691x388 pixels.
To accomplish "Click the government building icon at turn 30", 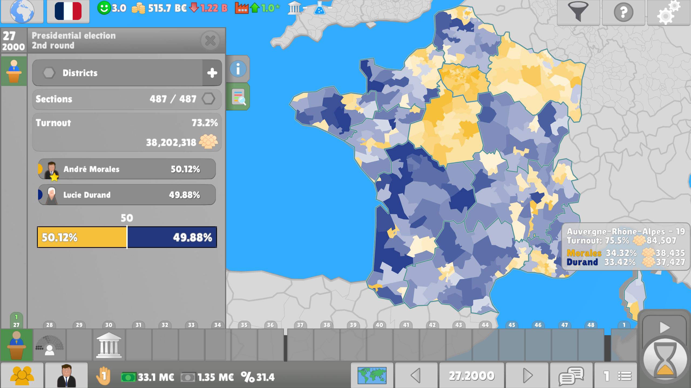I will (x=109, y=345).
